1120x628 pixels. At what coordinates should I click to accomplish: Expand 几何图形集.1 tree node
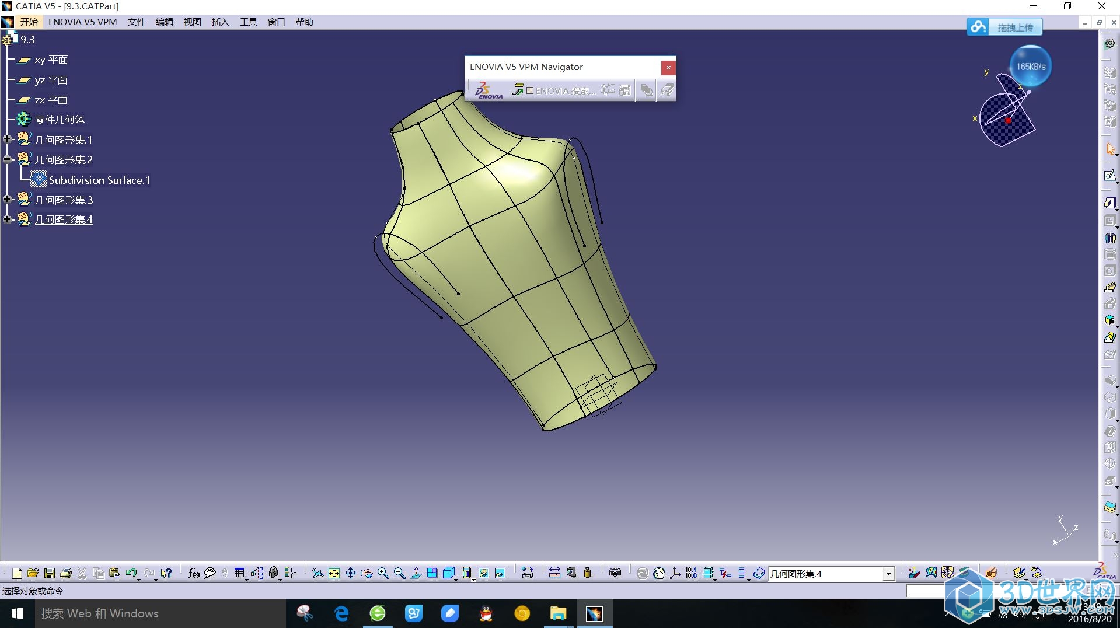7,139
